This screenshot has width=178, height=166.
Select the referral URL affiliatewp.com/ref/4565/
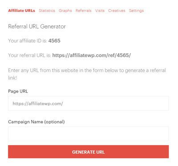pyautogui.click(x=92, y=55)
